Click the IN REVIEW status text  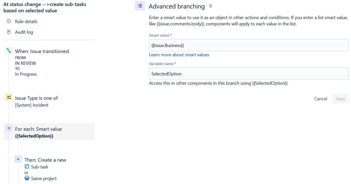pos(26,63)
